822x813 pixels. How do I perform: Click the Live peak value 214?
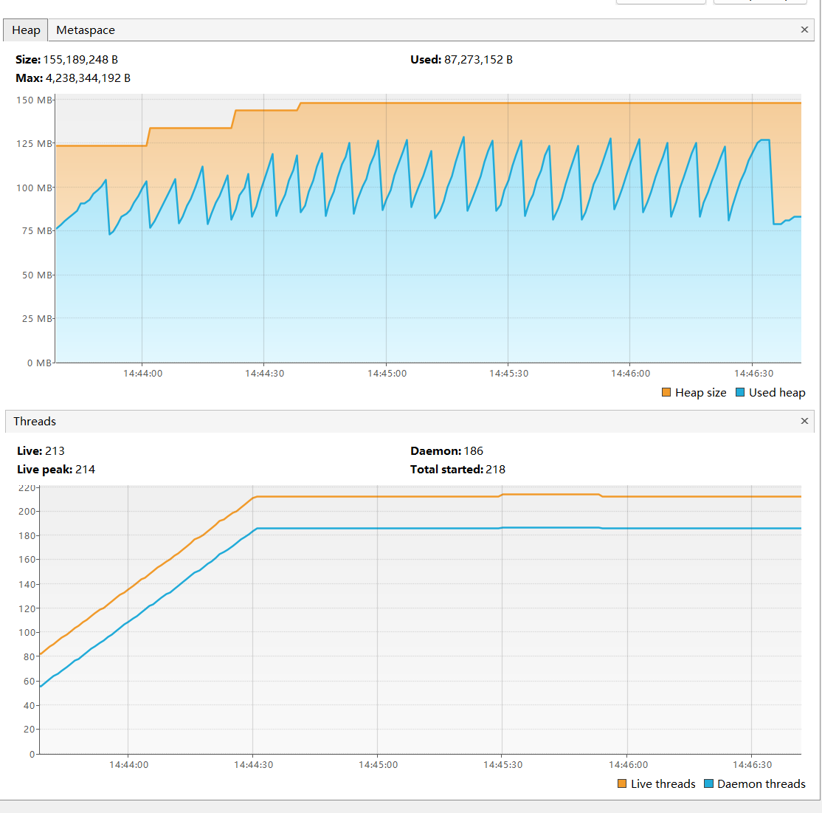85,470
